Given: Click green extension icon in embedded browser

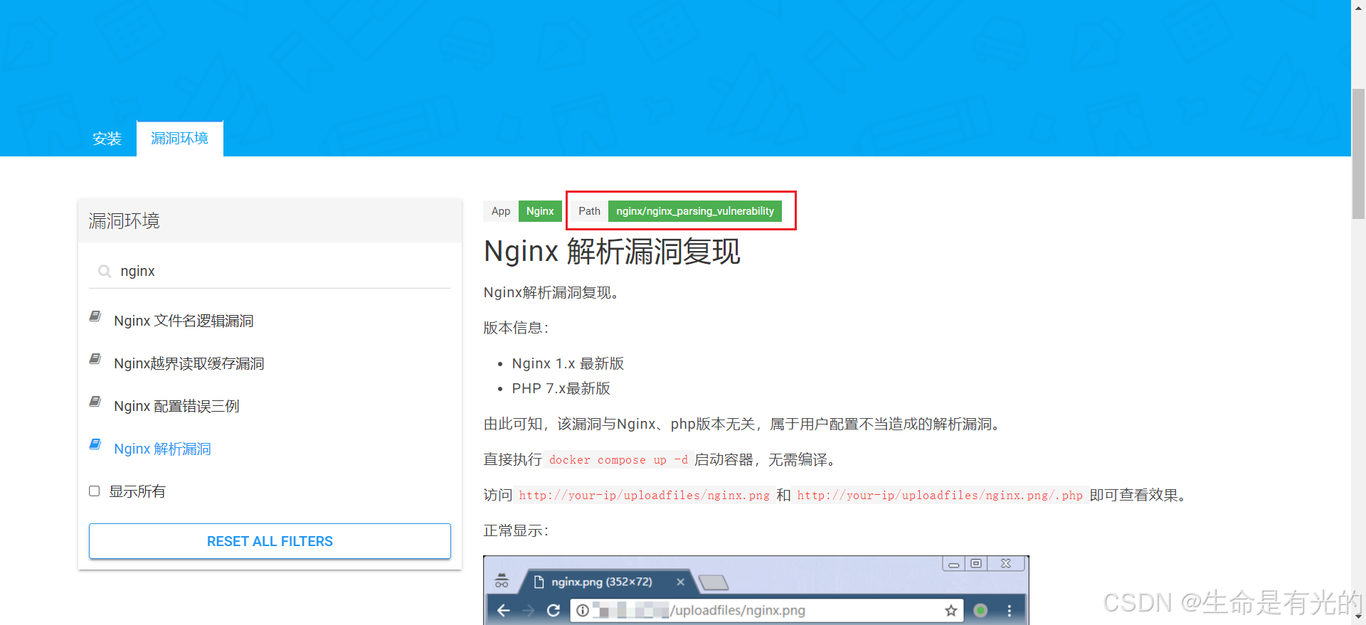Looking at the screenshot, I should pyautogui.click(x=980, y=610).
